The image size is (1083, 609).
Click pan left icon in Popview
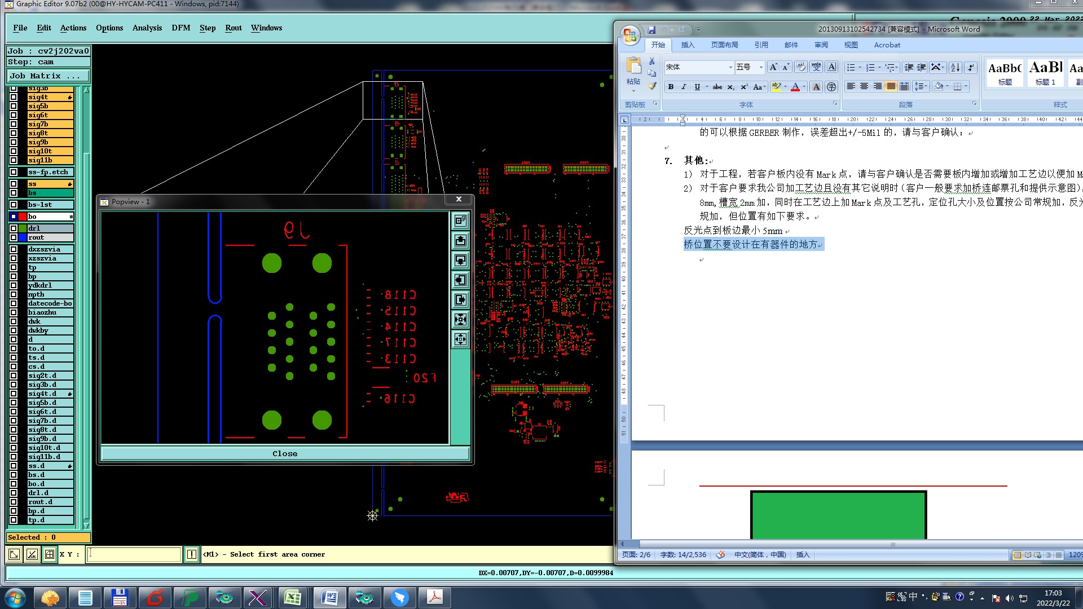pos(461,280)
